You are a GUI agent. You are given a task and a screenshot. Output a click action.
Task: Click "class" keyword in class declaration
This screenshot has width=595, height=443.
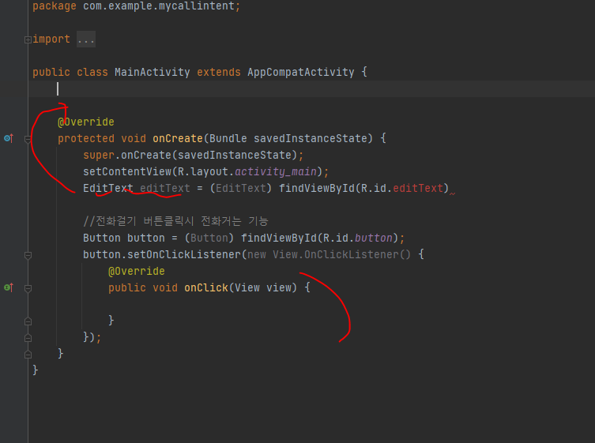coord(92,72)
